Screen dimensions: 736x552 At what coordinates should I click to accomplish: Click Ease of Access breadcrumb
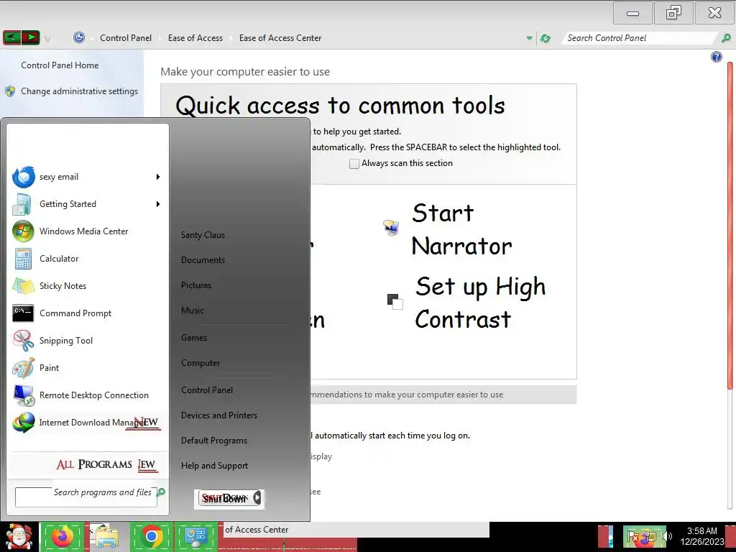point(195,38)
